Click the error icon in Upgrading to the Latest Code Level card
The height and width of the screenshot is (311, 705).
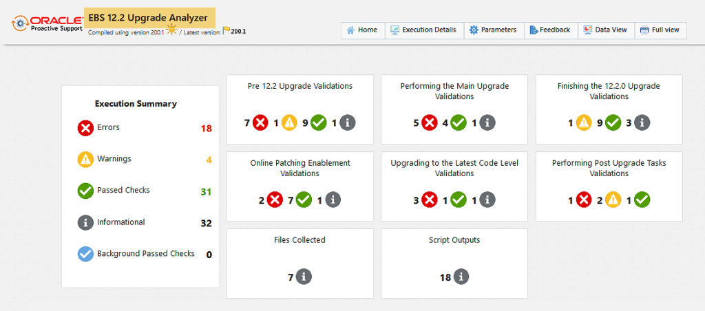[x=430, y=200]
